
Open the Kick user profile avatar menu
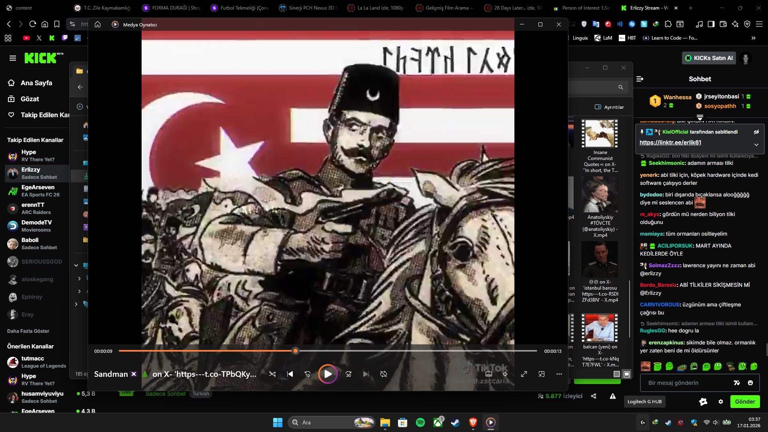pyautogui.click(x=746, y=58)
